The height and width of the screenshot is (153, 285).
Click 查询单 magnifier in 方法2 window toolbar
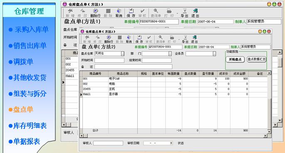tap(161, 37)
